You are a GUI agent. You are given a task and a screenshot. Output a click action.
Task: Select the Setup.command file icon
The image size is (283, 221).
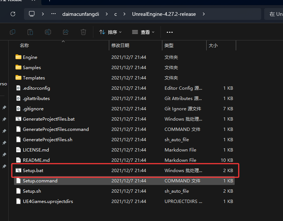(x=18, y=181)
